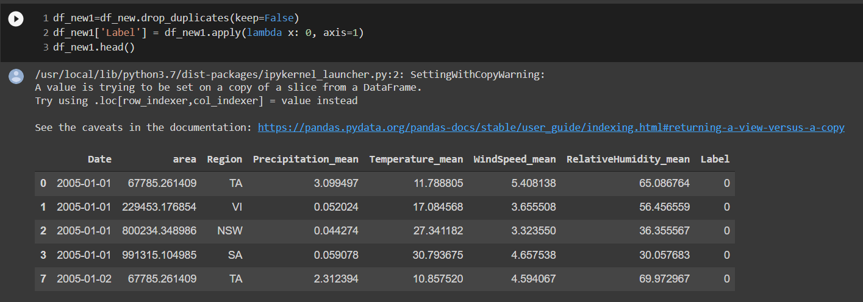Click the Region column header
863x302 pixels.
click(224, 160)
